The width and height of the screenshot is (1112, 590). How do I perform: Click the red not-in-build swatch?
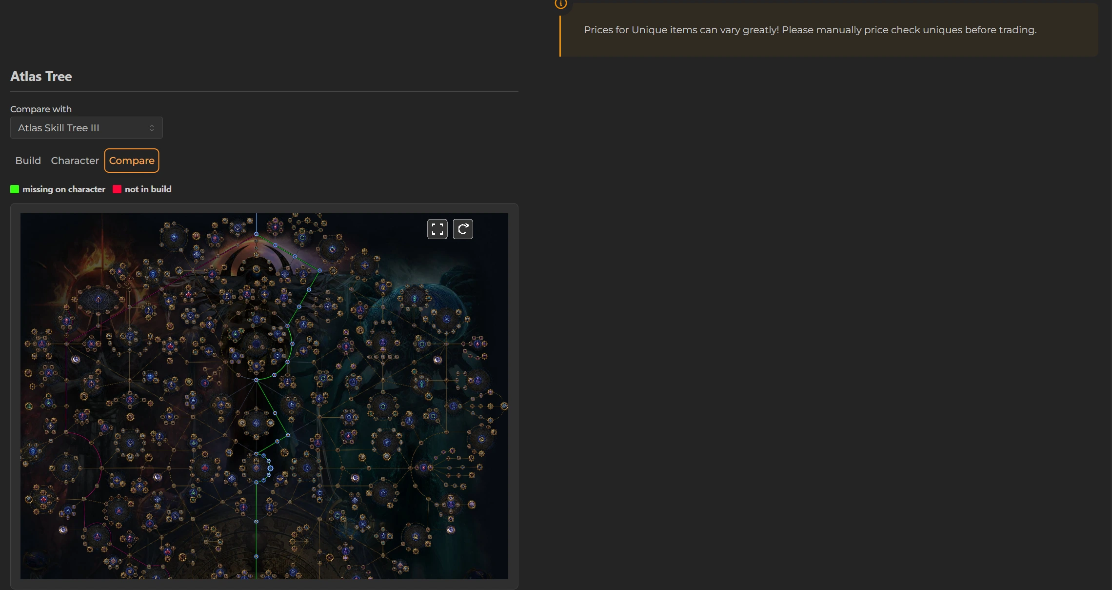117,189
